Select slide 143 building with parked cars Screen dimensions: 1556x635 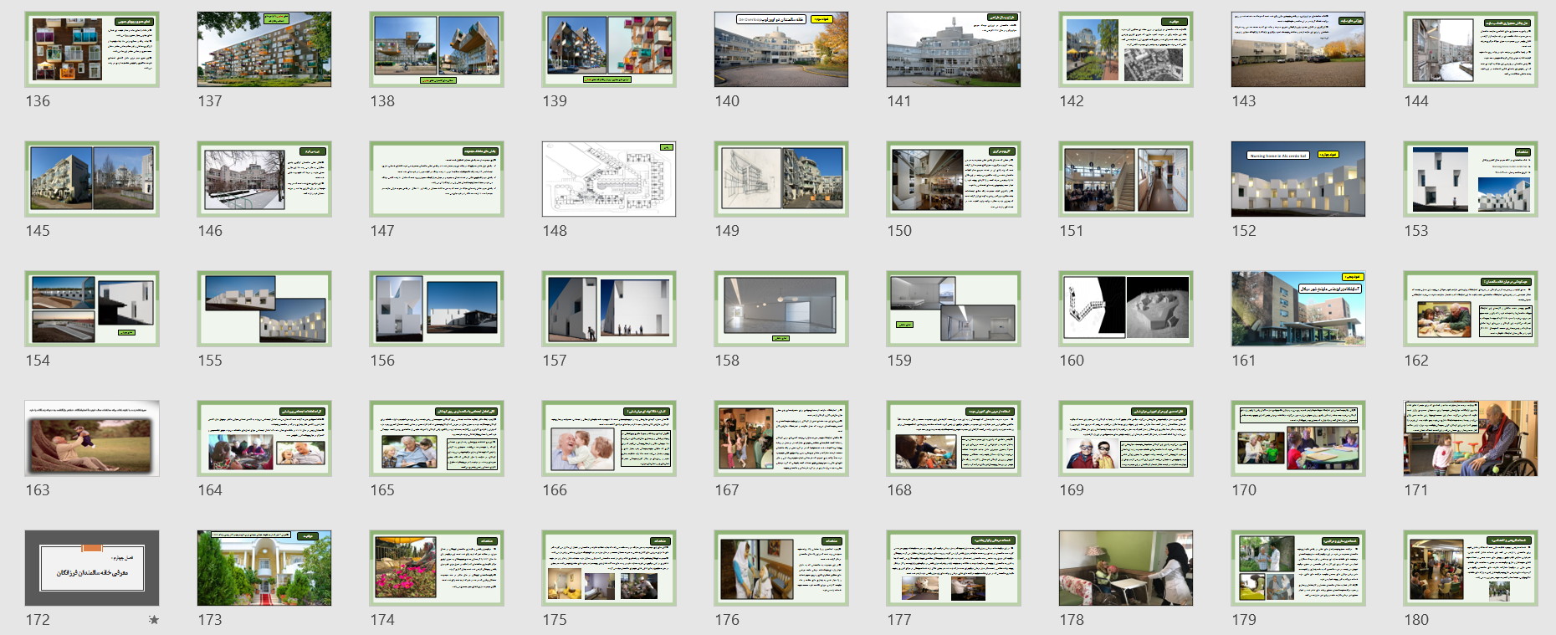click(1298, 49)
